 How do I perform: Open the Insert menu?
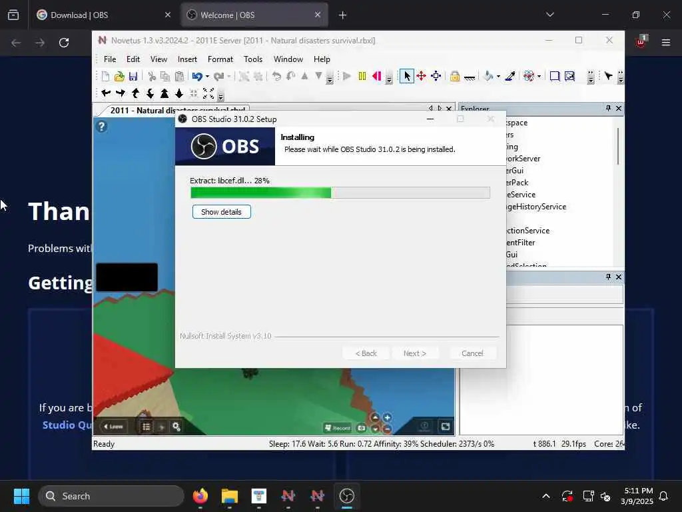coord(187,59)
